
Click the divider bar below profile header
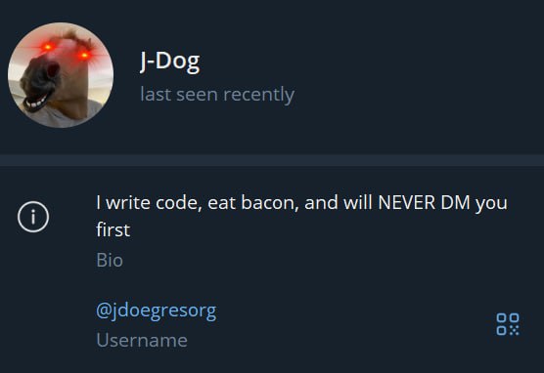pyautogui.click(x=272, y=160)
